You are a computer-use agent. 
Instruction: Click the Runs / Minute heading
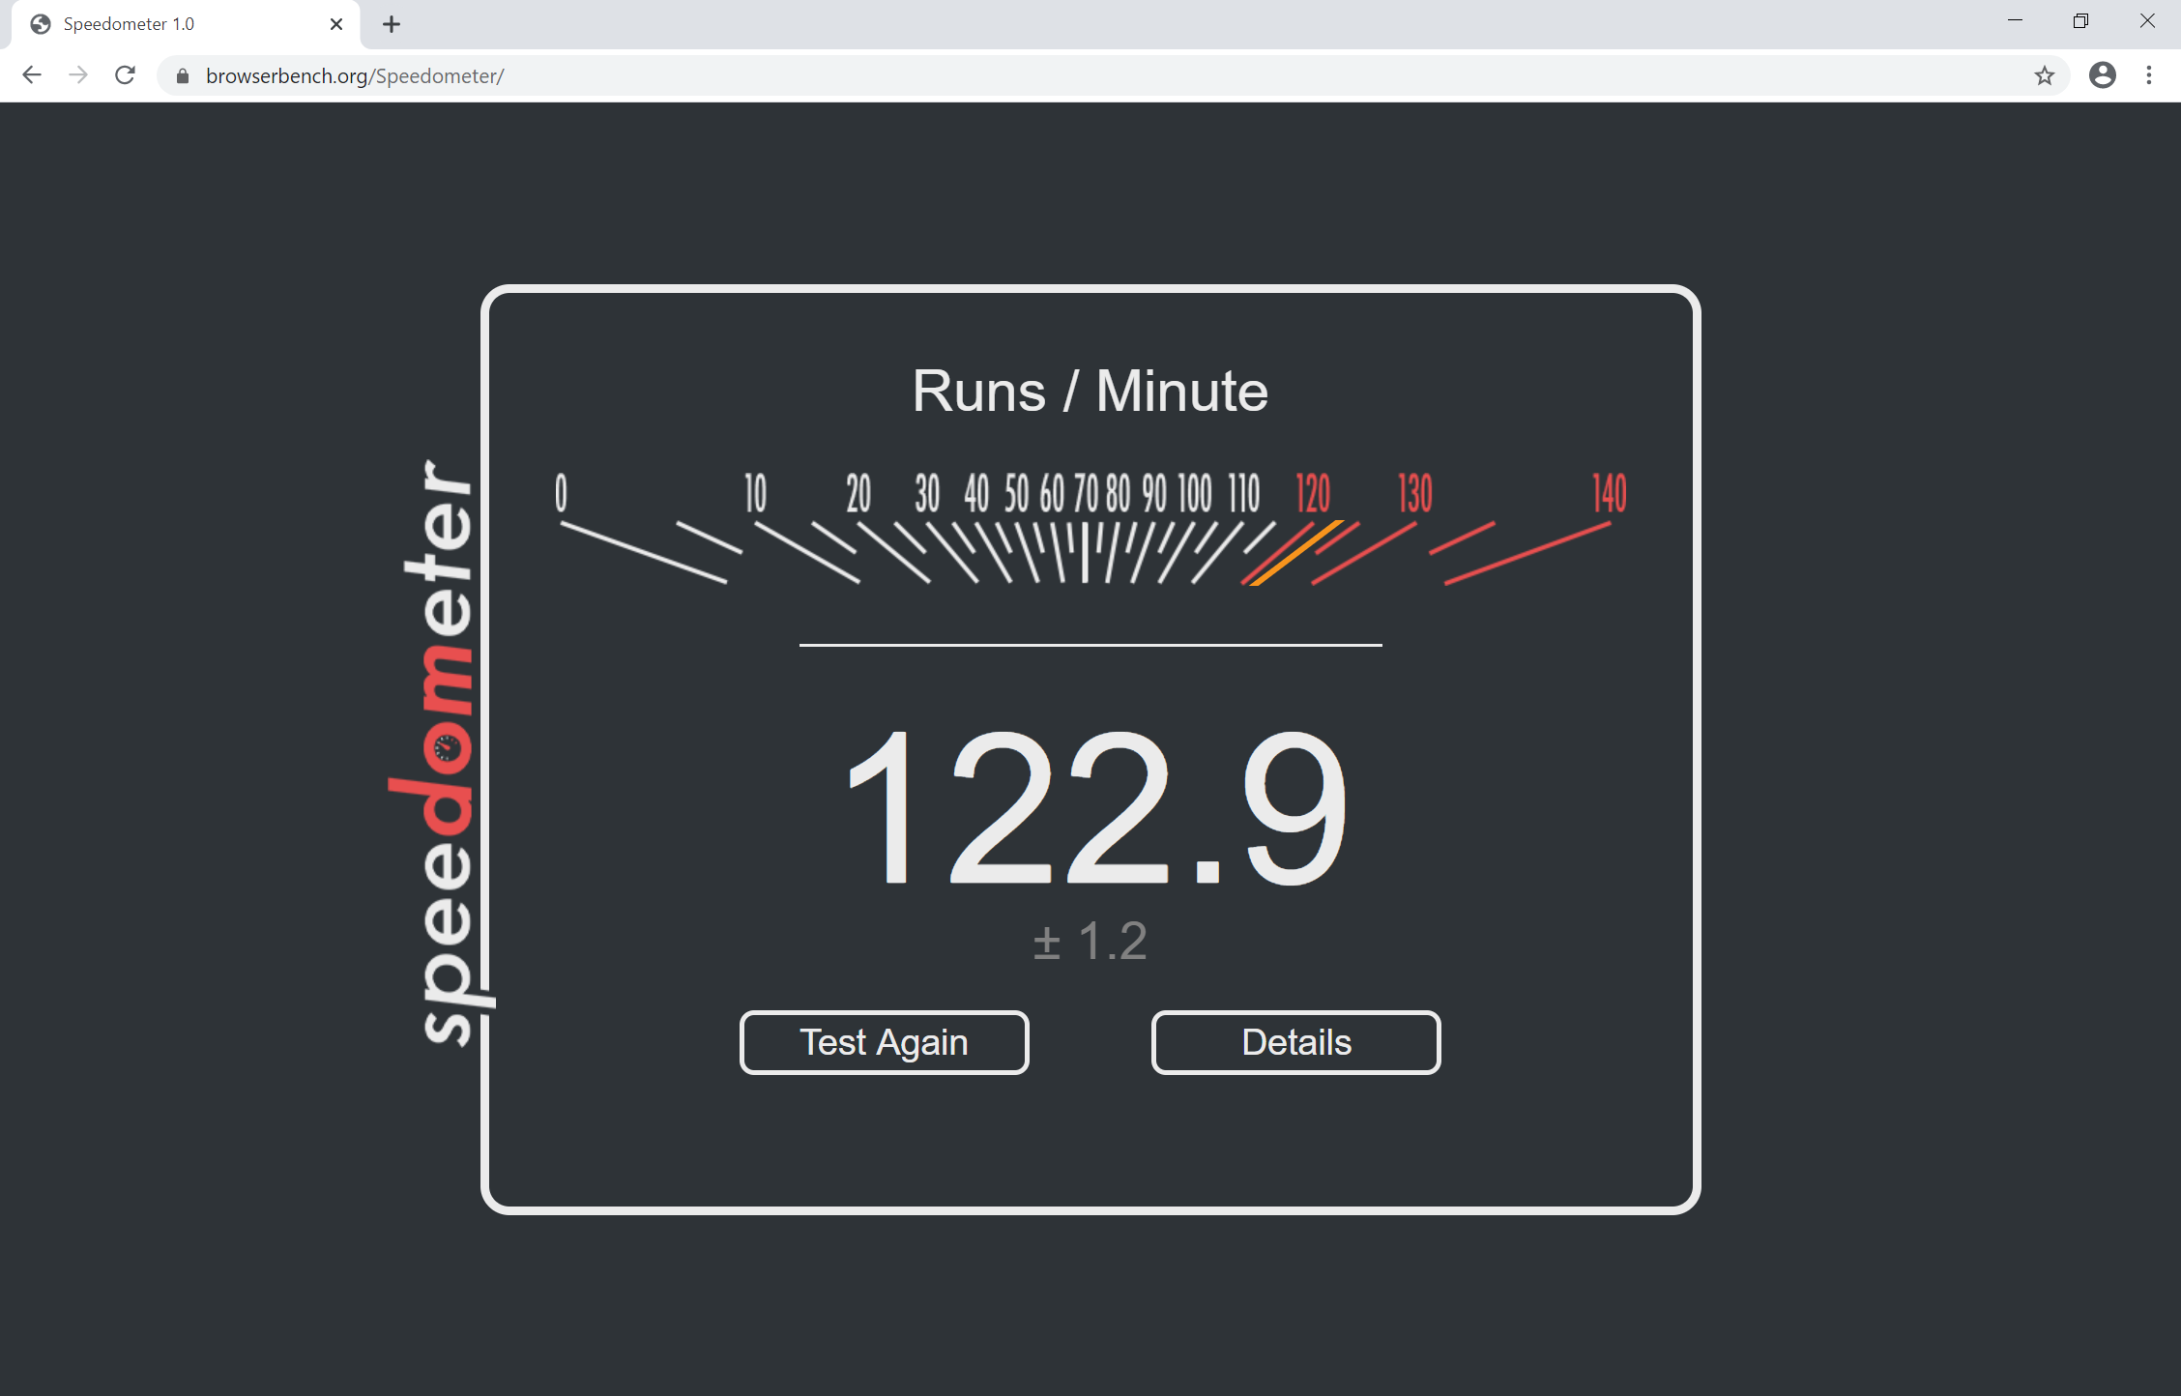point(1090,392)
